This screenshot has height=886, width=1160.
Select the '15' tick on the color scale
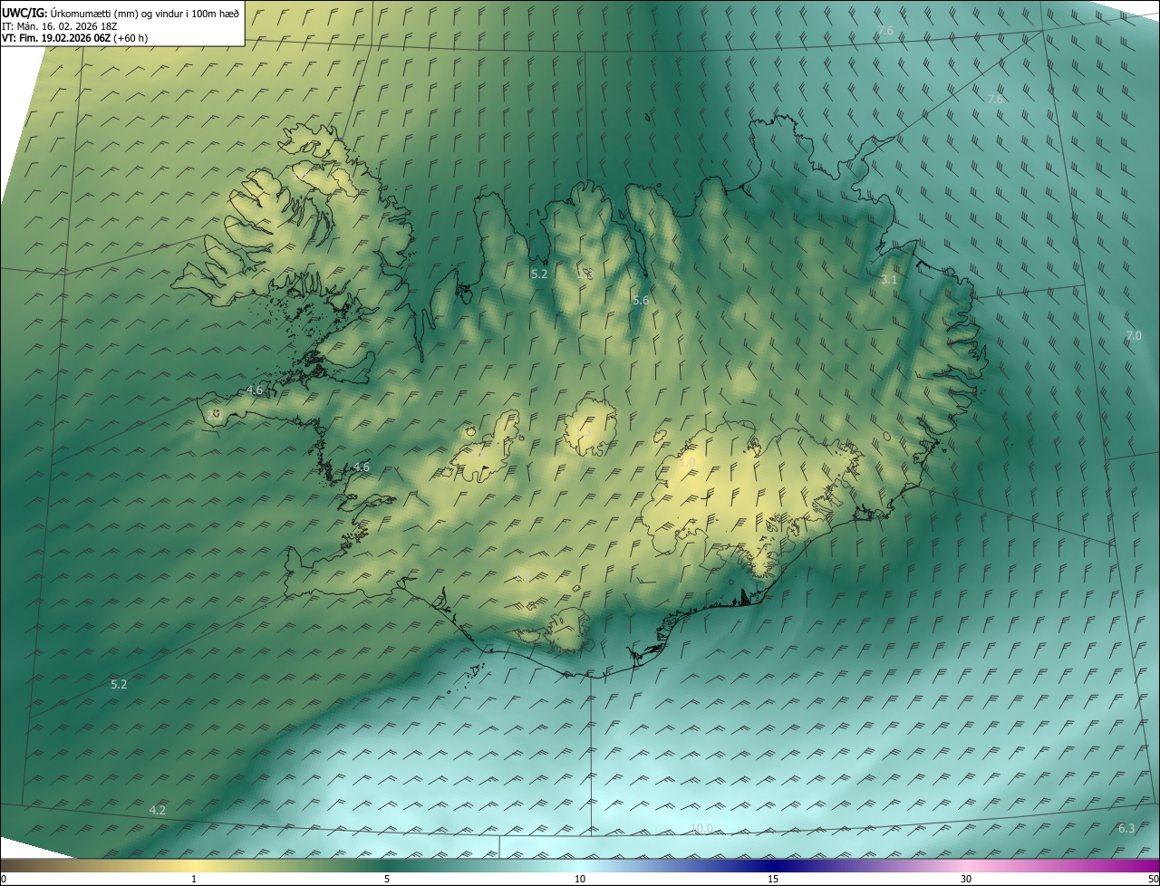click(773, 879)
